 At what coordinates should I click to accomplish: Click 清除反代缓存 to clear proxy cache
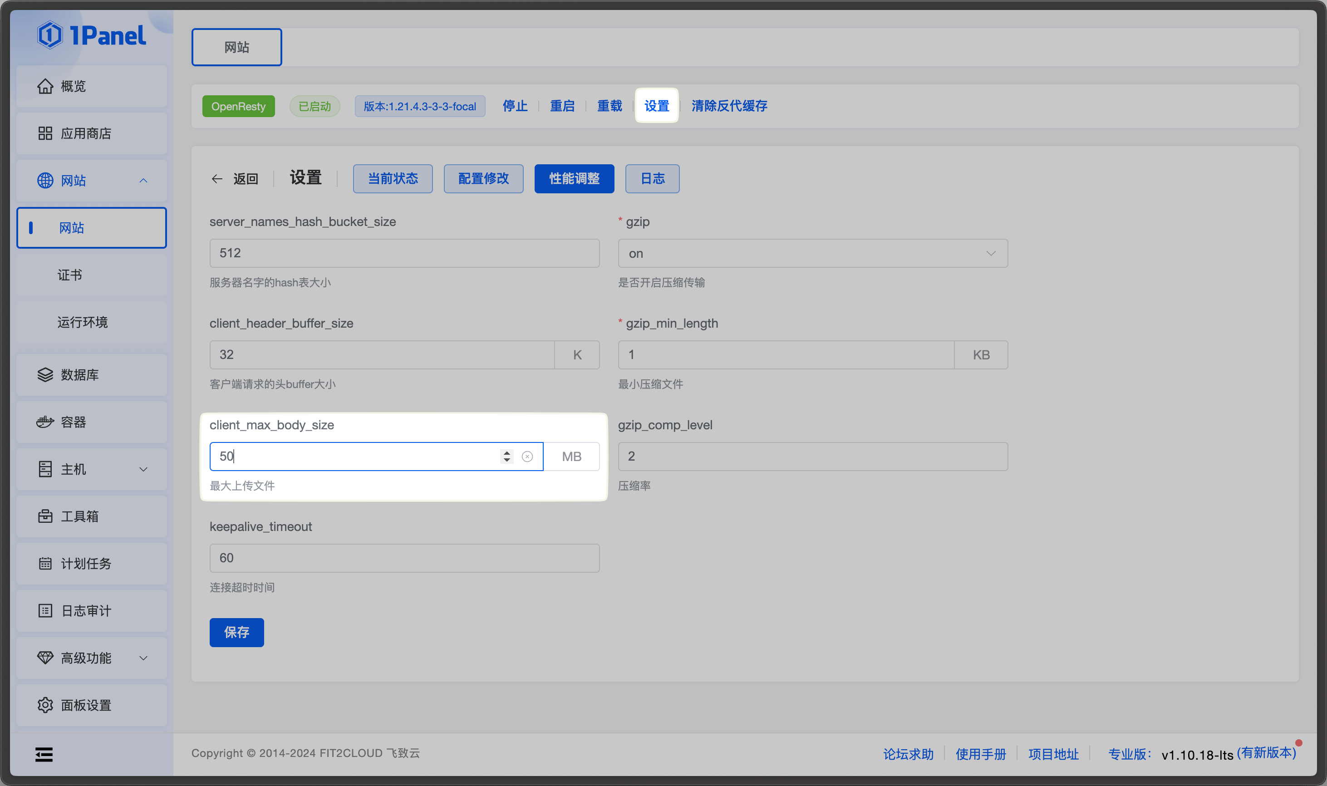click(x=729, y=105)
